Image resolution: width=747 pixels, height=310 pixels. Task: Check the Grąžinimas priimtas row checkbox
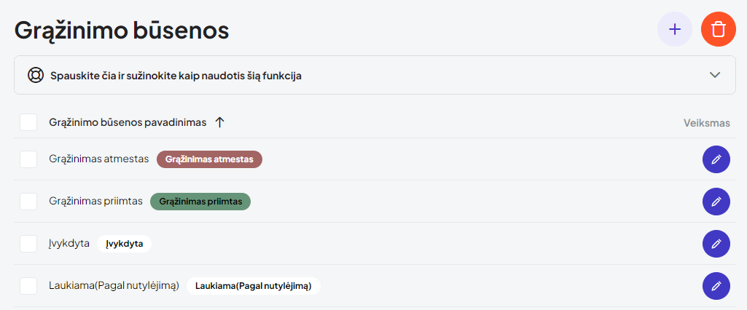[28, 202]
